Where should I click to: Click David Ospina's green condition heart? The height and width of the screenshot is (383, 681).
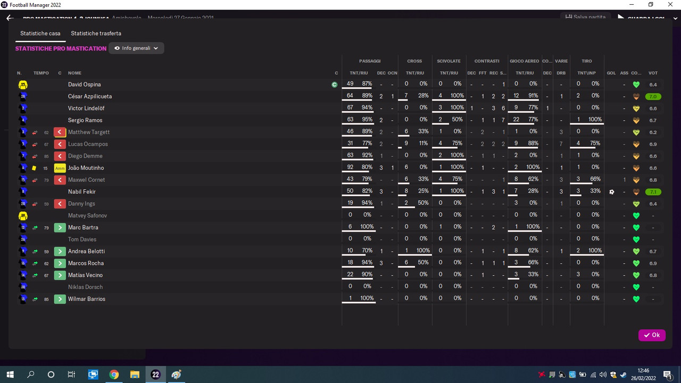636,85
